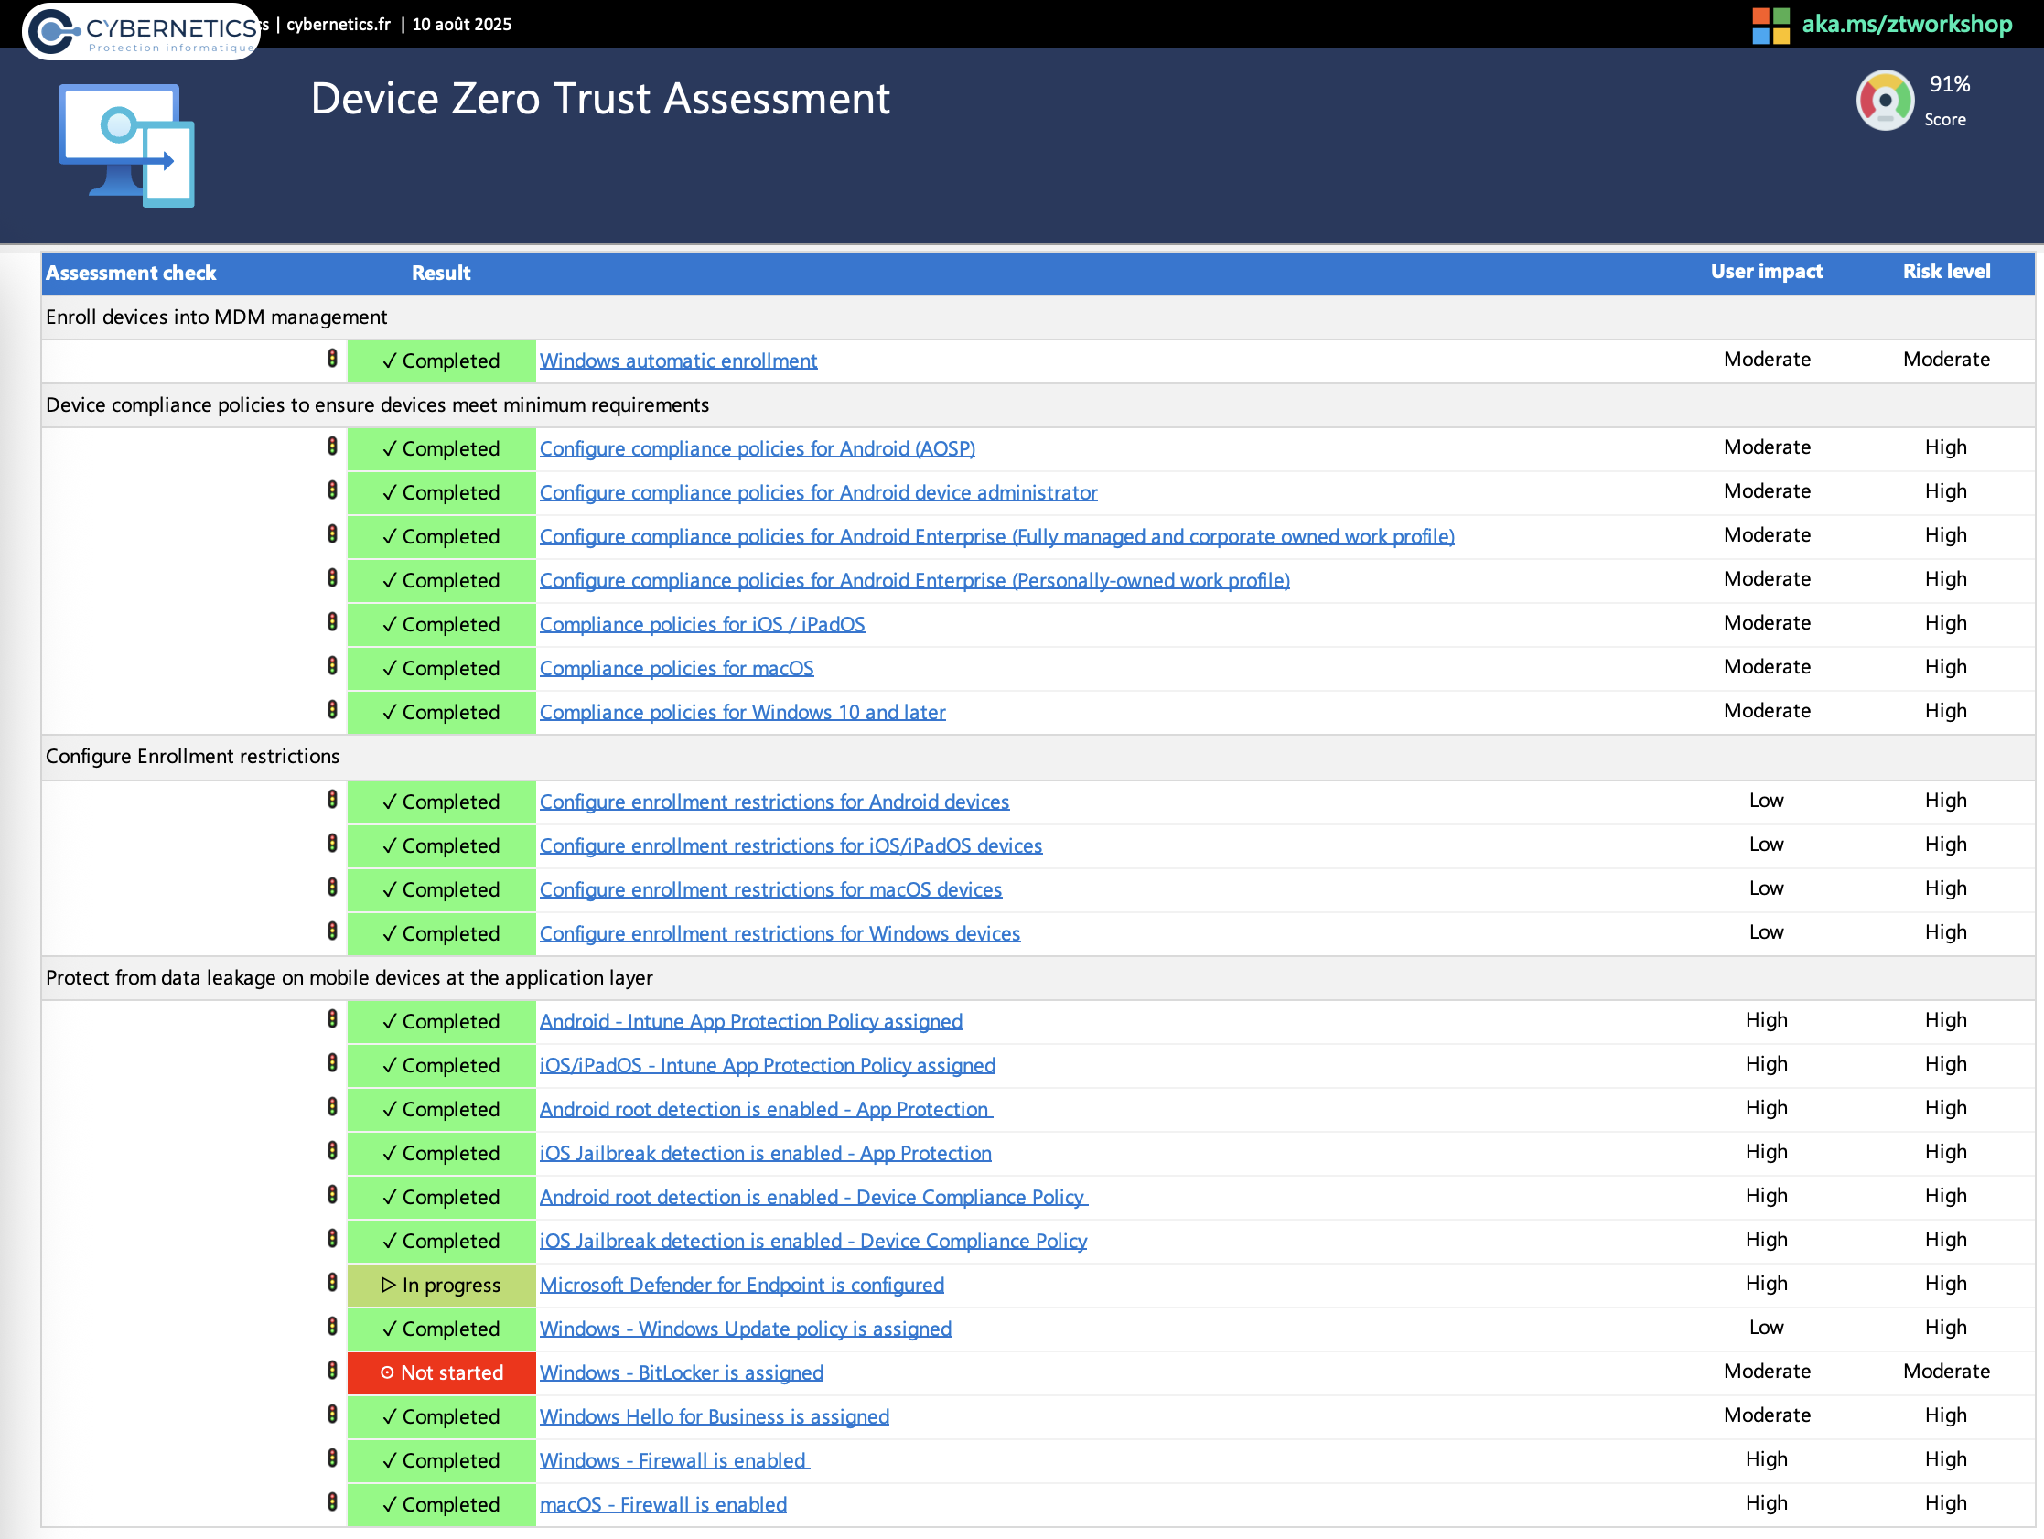Click traffic light icon beside BitLocker row
The image size is (2044, 1539).
point(333,1371)
